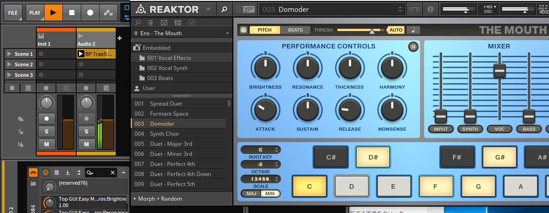Select the 001 Spread Duet snapshot
The height and width of the screenshot is (213, 549).
pyautogui.click(x=179, y=104)
